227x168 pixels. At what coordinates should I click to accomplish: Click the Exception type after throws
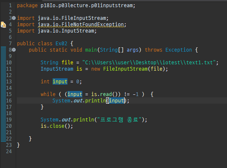(x=179, y=50)
